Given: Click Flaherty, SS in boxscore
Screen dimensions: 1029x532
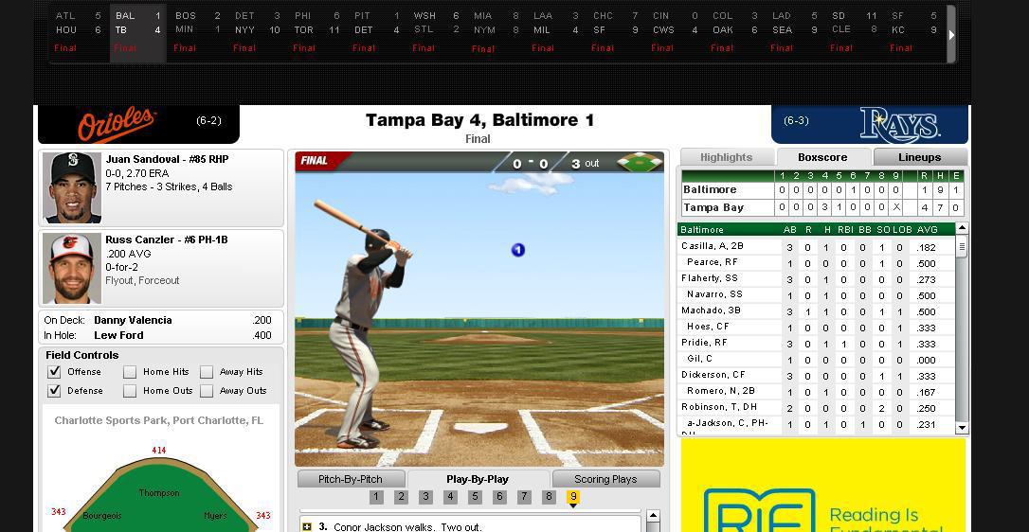Looking at the screenshot, I should coord(710,278).
